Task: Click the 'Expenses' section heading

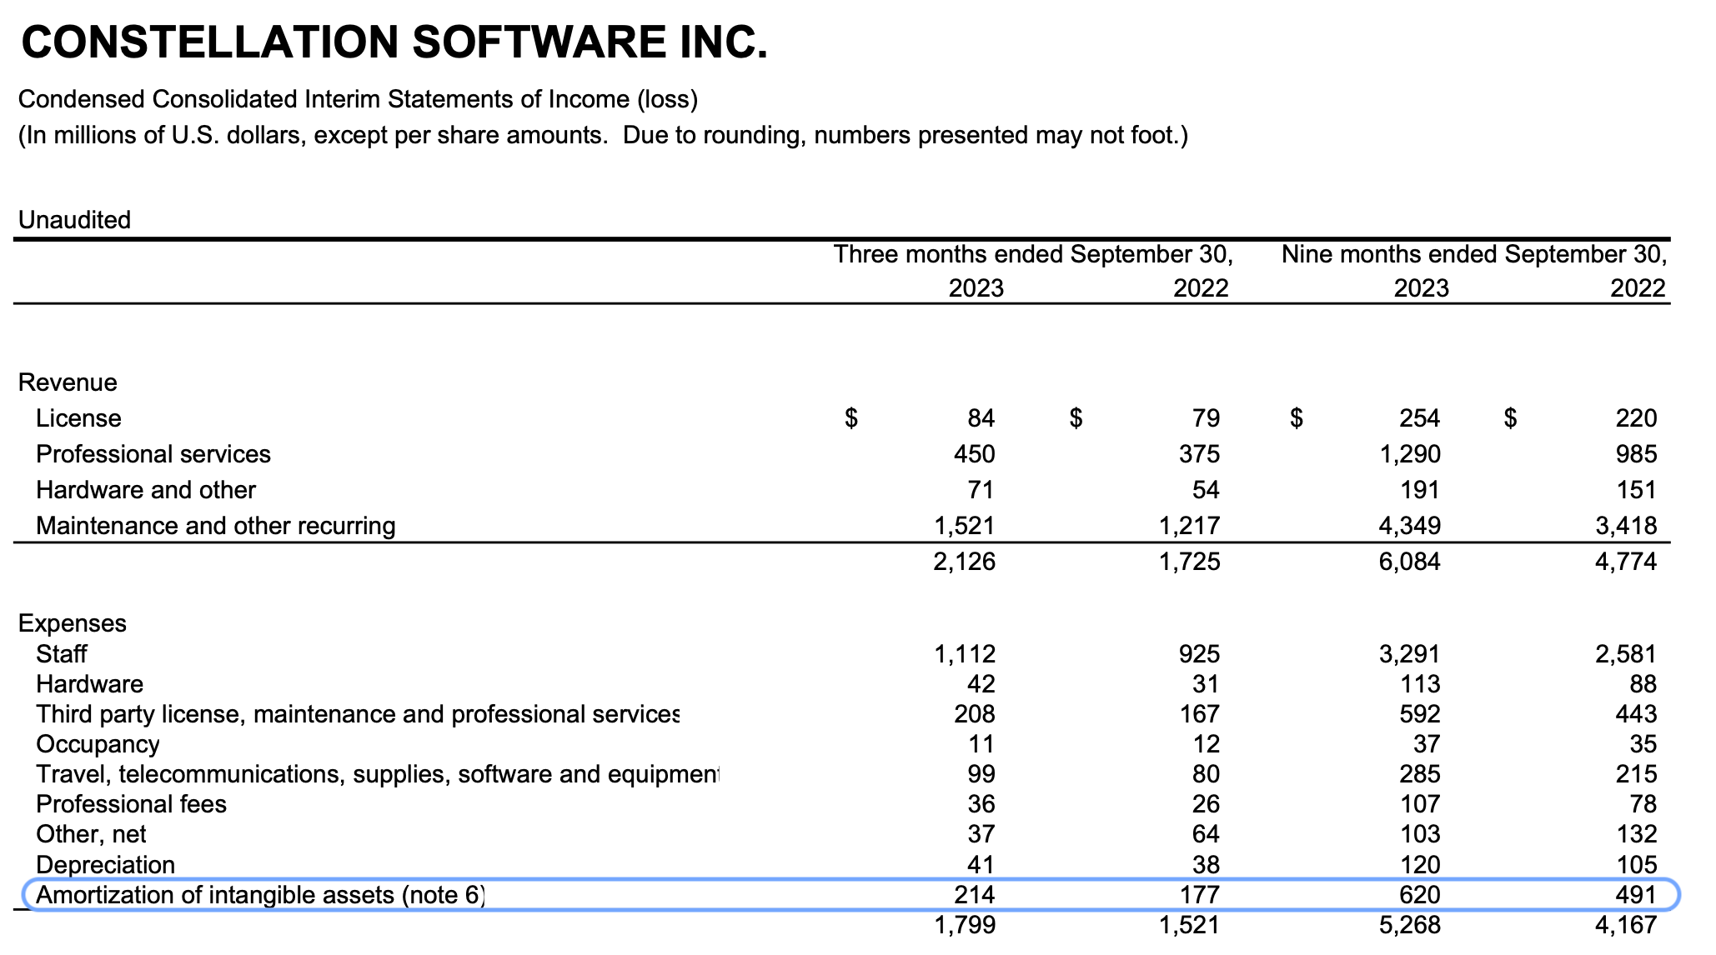Action: tap(73, 624)
